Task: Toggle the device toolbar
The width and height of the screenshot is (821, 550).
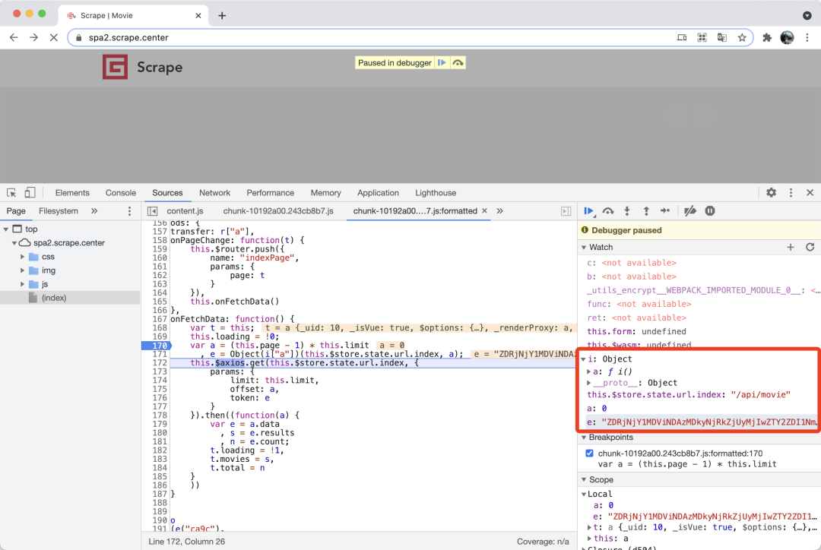Action: [30, 193]
